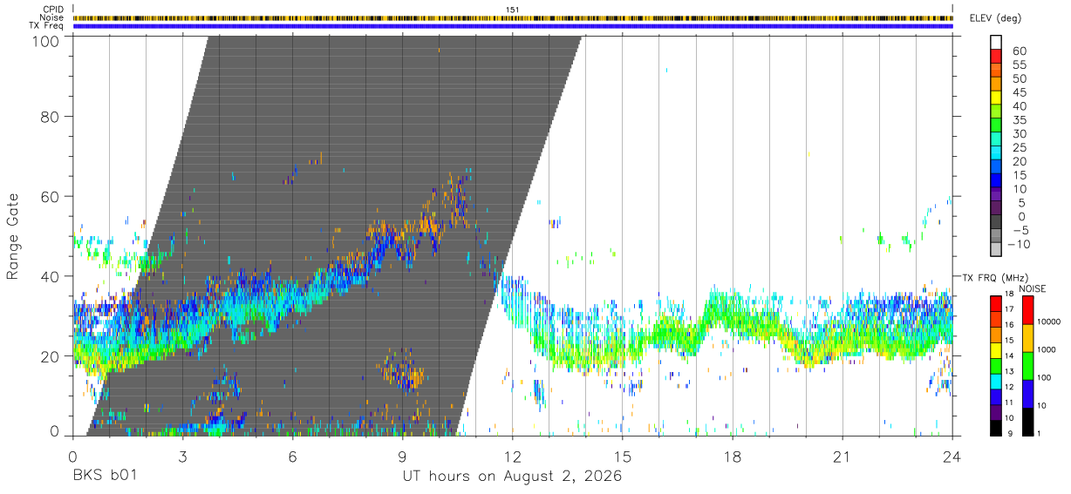Screen dimensions: 1071x494
Task: Select the white top elevation swatch above 60
Action: click(996, 42)
